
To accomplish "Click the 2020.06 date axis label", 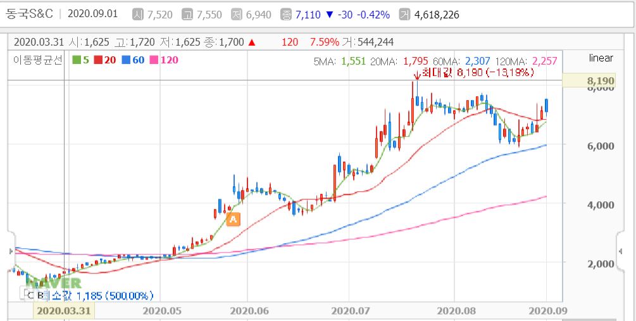I will click(248, 312).
